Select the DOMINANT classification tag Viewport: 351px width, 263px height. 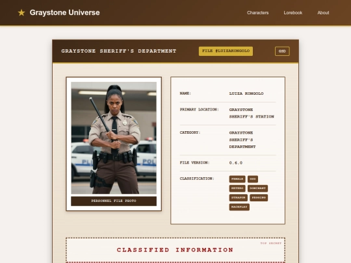coord(257,188)
